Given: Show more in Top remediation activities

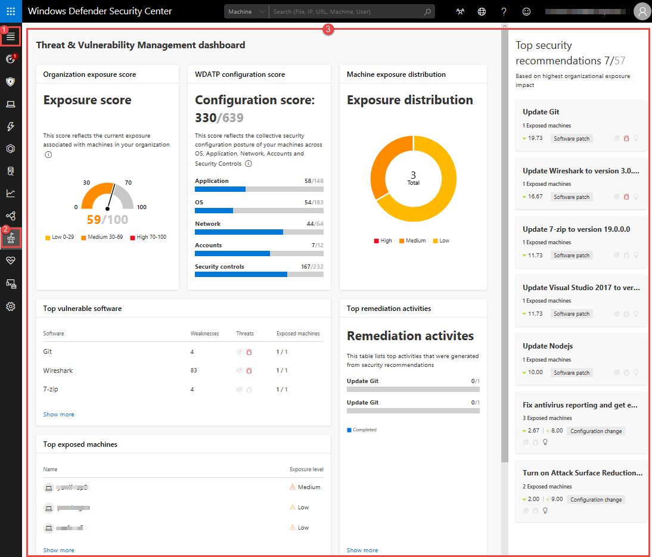Looking at the screenshot, I should pos(362,550).
